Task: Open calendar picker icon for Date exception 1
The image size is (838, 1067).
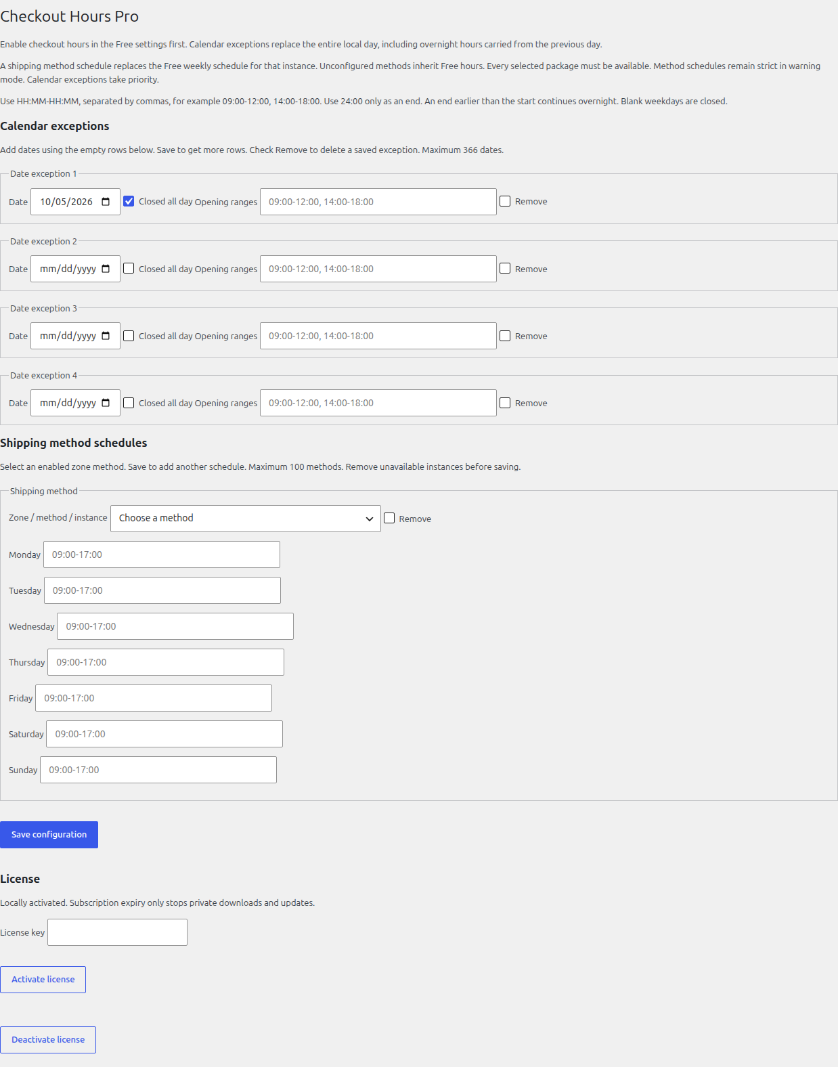Action: click(x=106, y=202)
